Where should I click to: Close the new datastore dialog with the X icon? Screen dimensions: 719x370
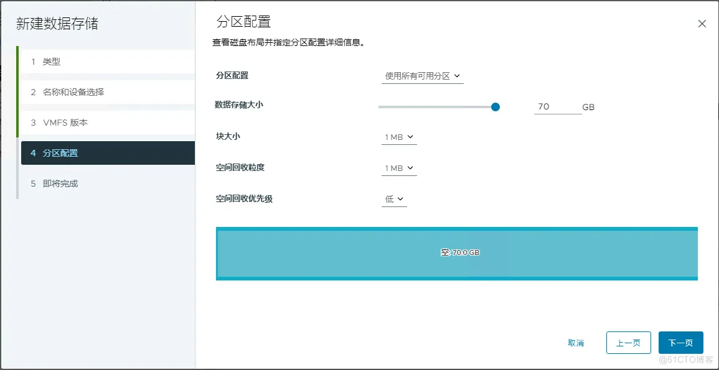(x=702, y=24)
